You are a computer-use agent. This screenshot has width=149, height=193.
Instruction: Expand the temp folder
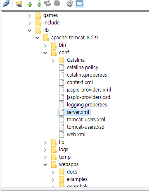[x=45, y=157]
